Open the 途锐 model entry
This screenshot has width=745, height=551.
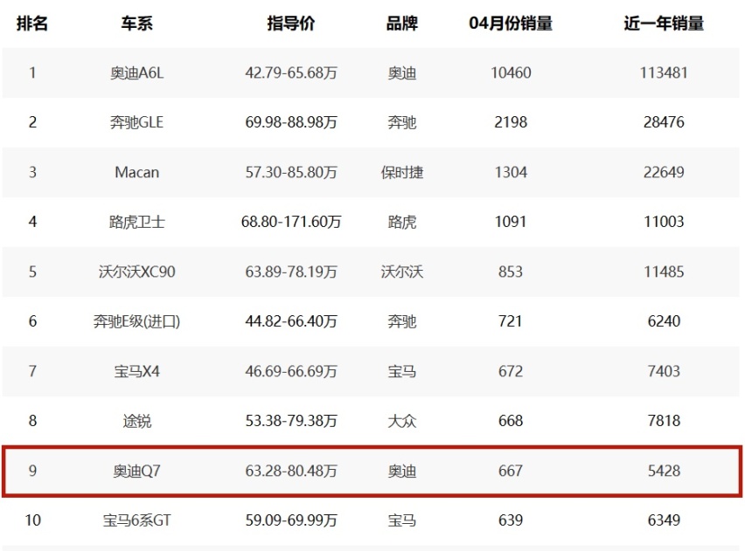point(136,421)
